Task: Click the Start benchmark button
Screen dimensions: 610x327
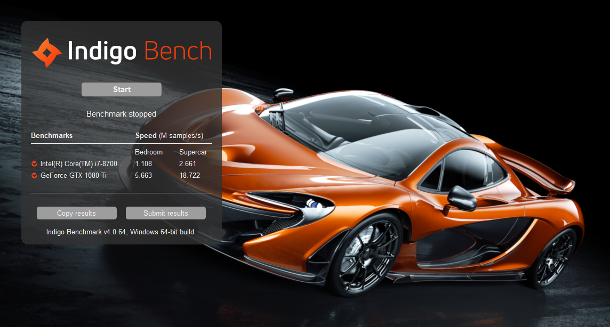Action: [x=122, y=89]
